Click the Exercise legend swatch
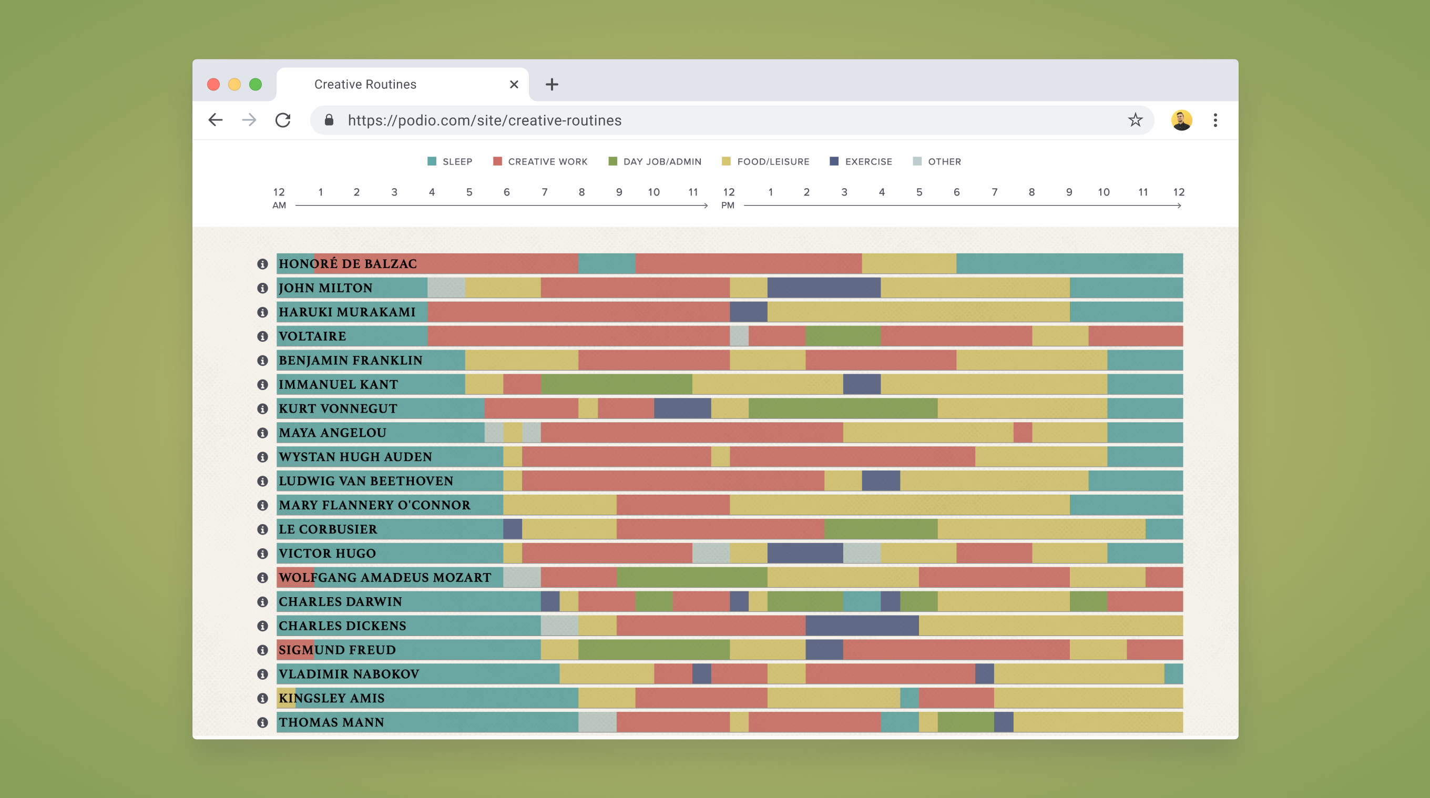Image resolution: width=1430 pixels, height=798 pixels. [834, 161]
